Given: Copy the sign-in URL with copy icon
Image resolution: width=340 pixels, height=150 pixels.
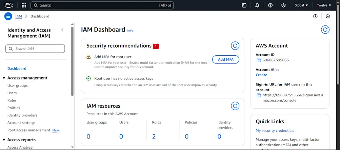Looking at the screenshot, I should (259, 95).
